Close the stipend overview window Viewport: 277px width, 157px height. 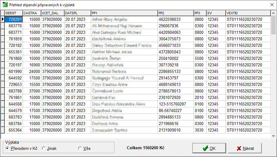(270, 5)
